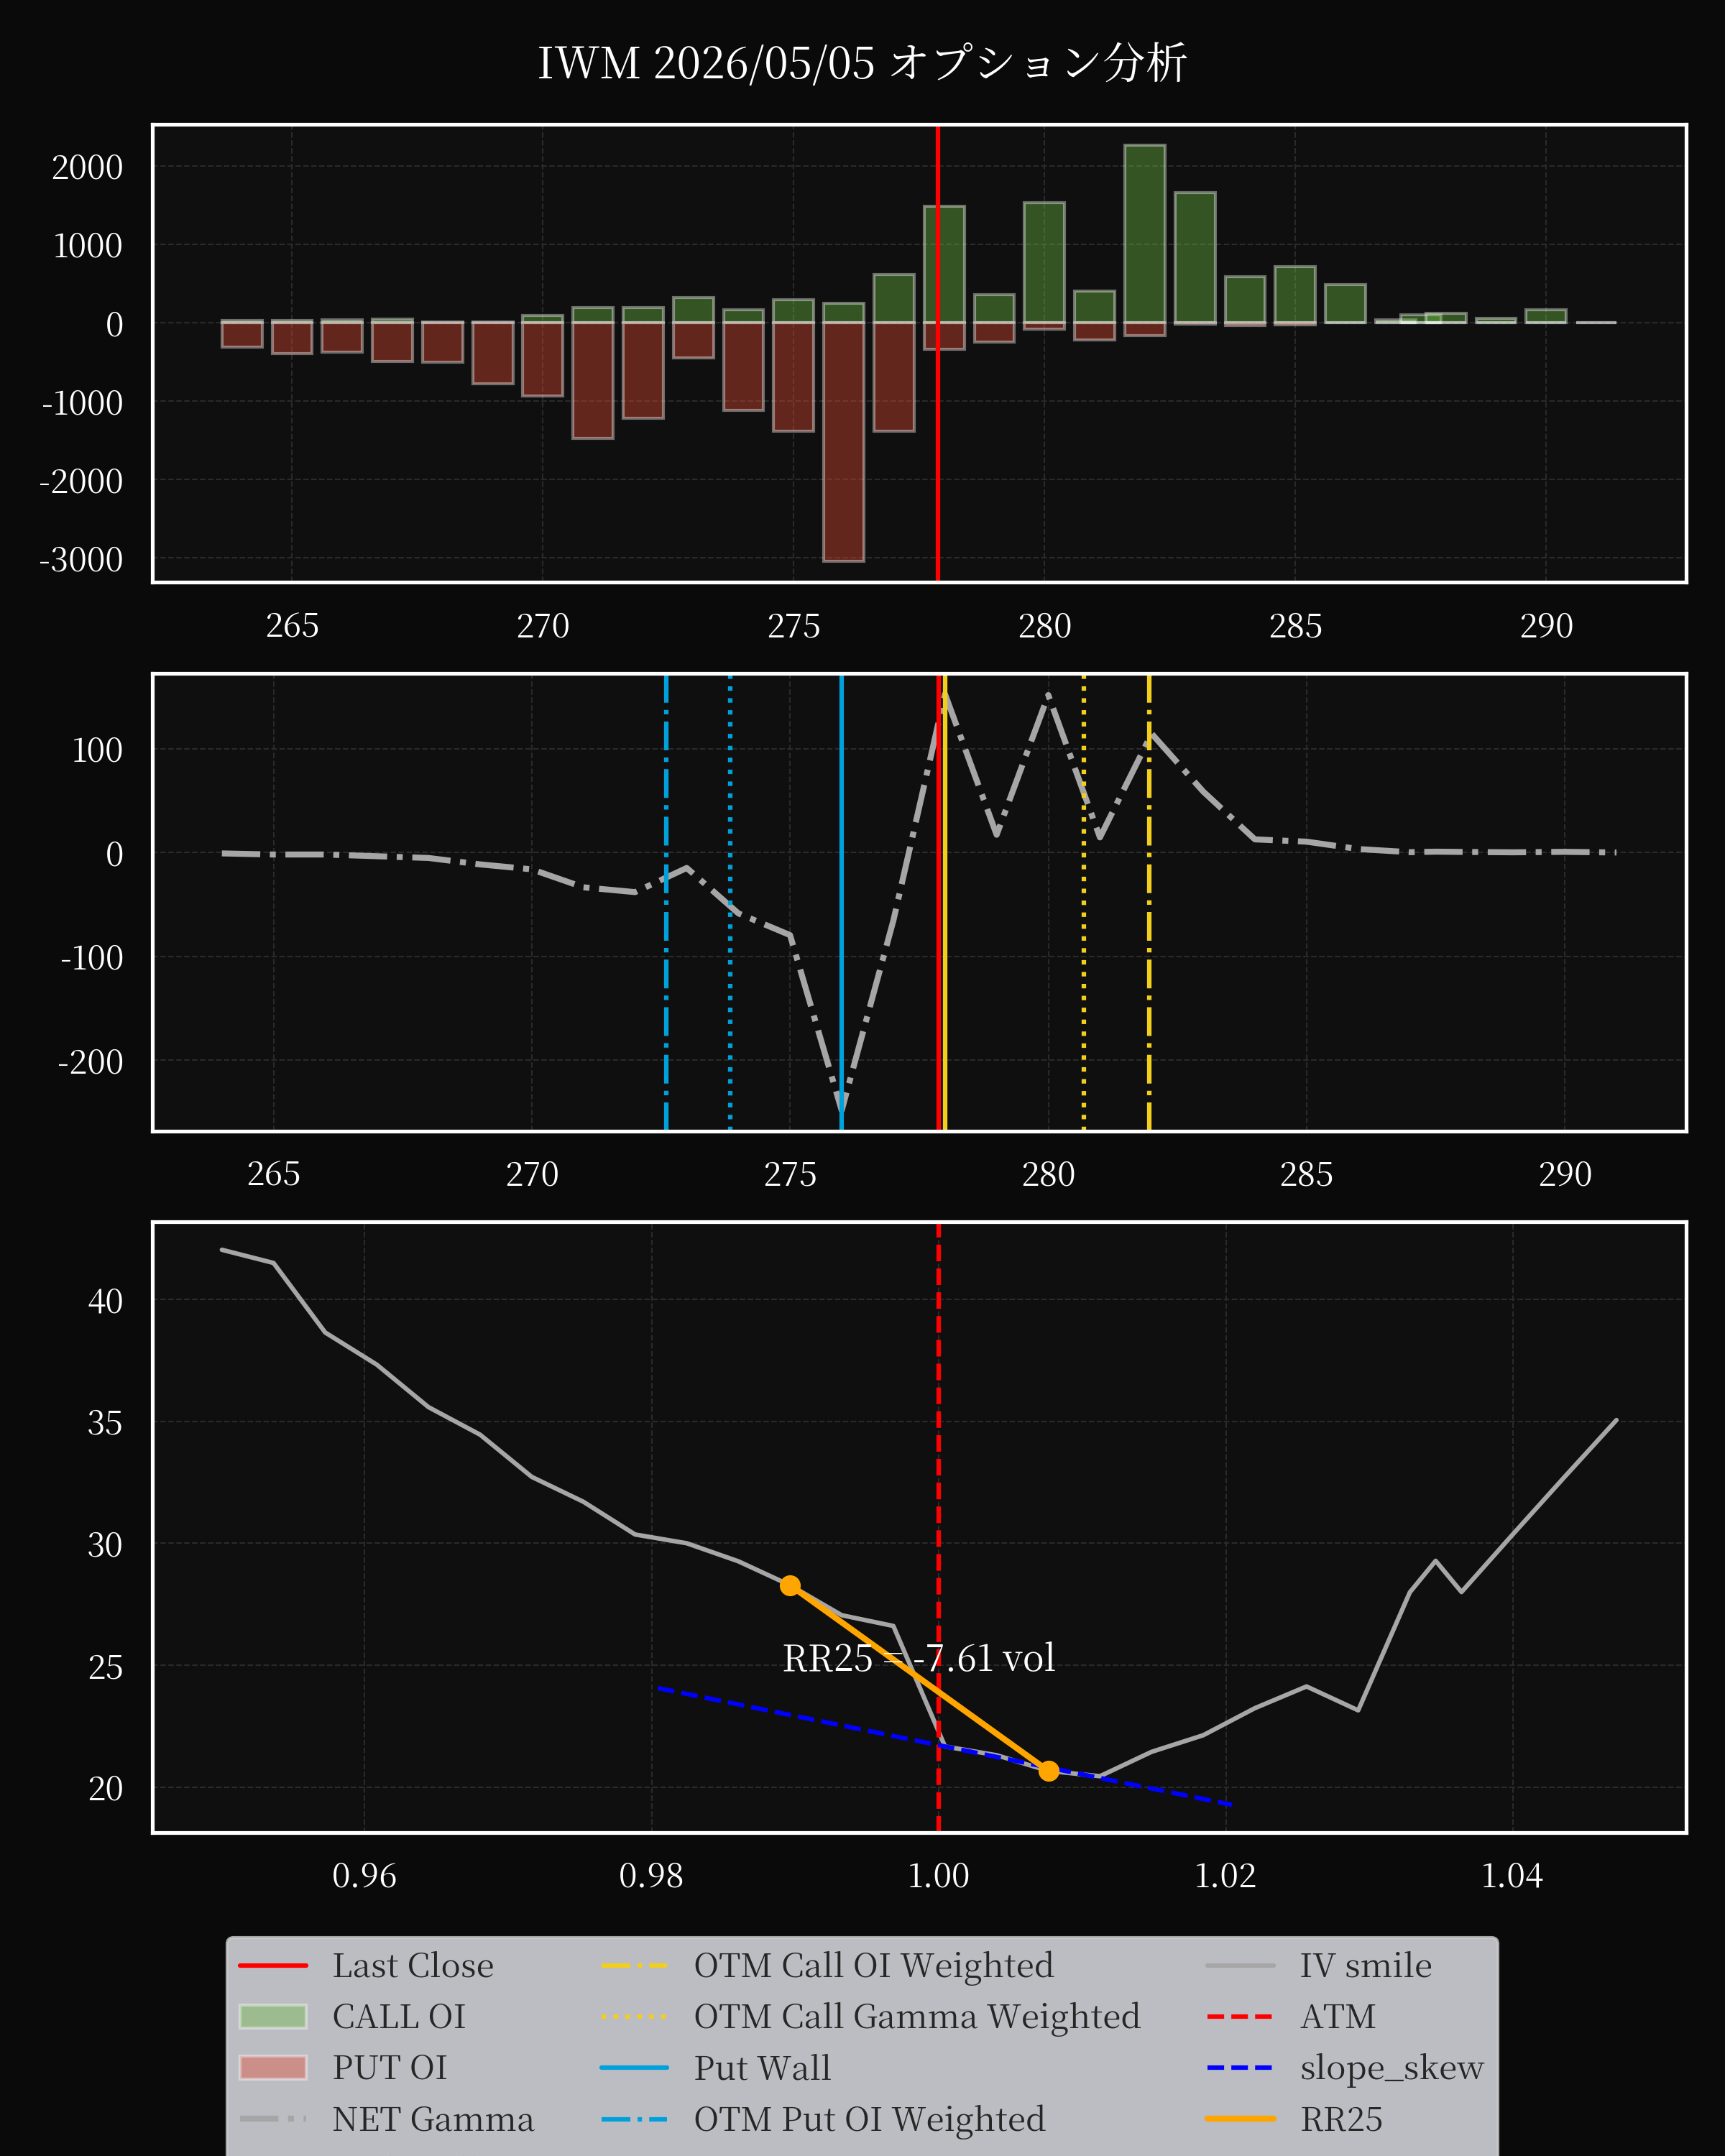Click the tallest green call OI bar at 282
The width and height of the screenshot is (1725, 2156).
click(x=1144, y=234)
